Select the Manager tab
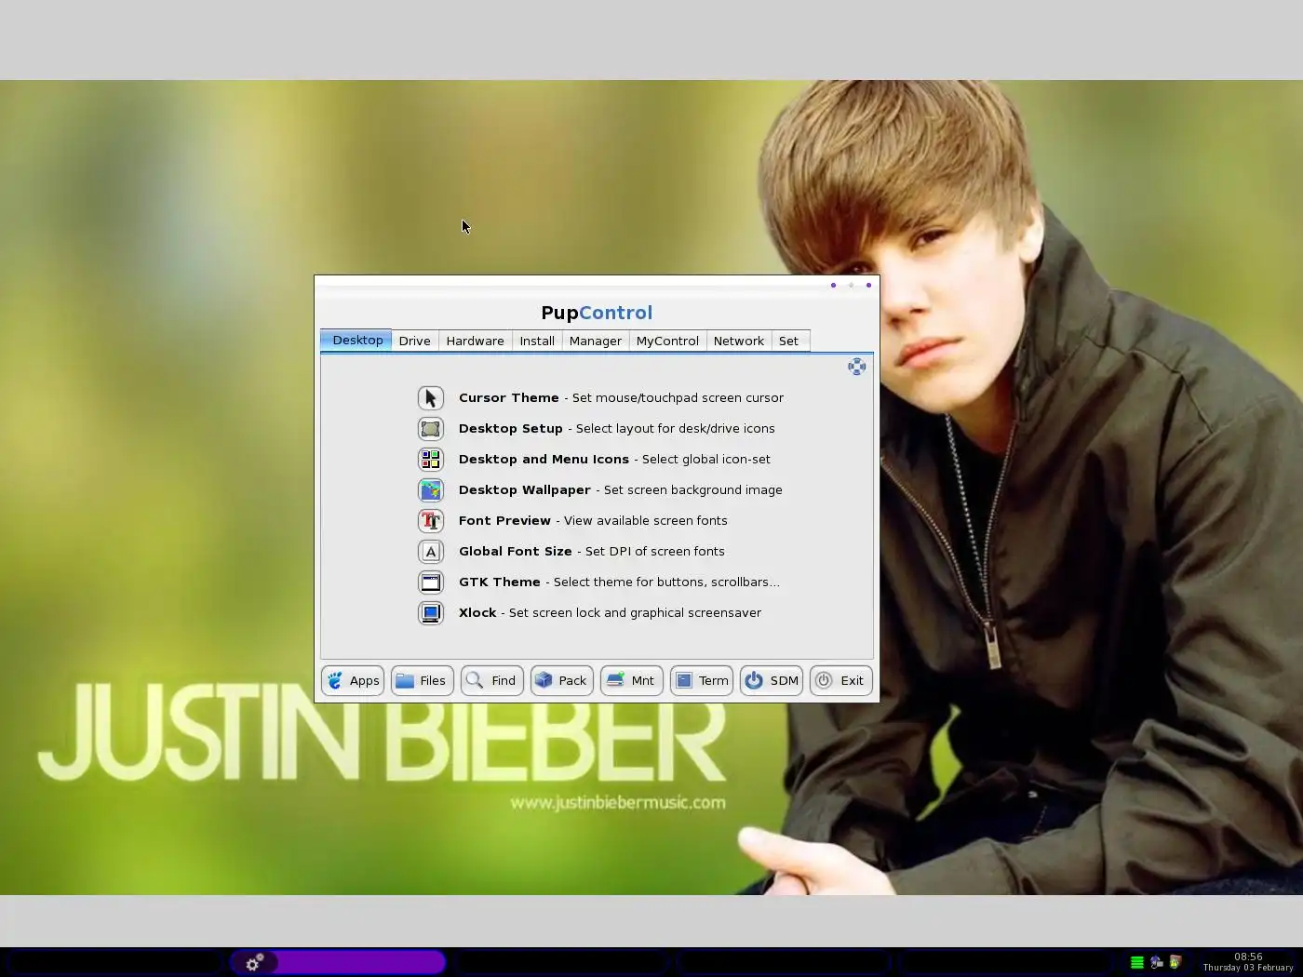The image size is (1303, 977). (x=596, y=341)
